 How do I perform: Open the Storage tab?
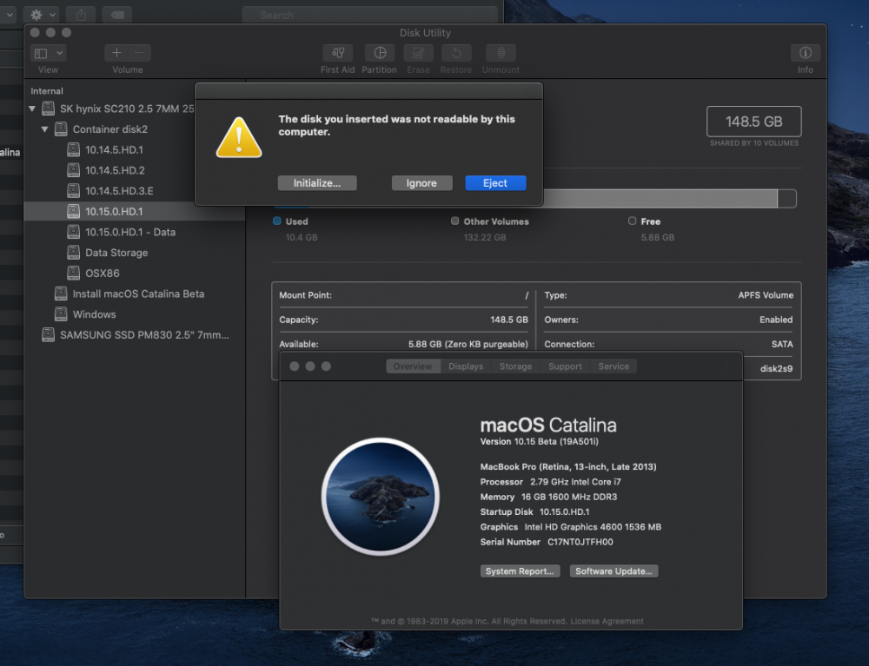point(515,366)
